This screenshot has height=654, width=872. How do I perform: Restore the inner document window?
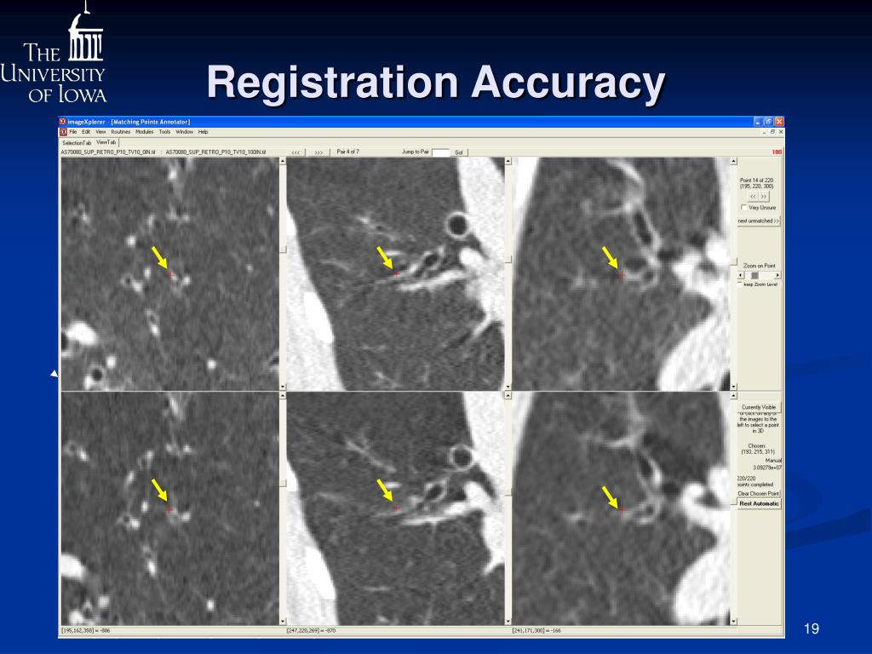[772, 132]
